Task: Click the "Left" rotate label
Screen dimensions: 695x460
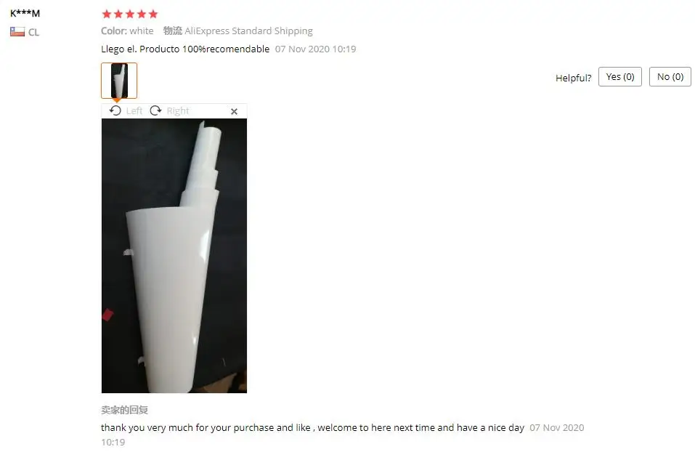Action: click(x=134, y=111)
